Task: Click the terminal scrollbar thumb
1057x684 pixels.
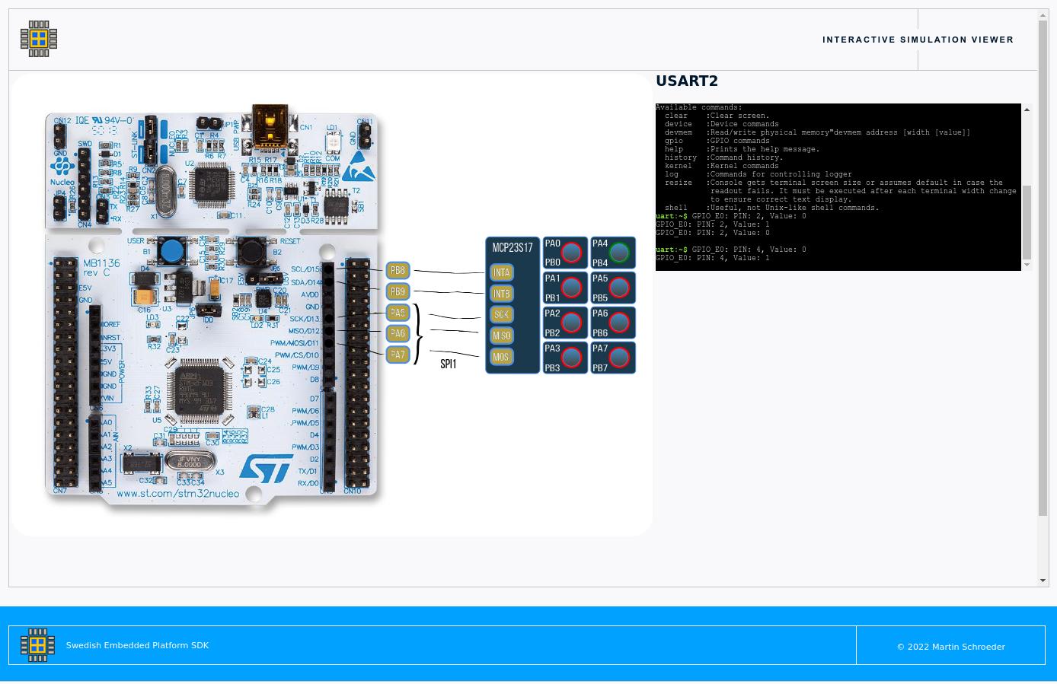Action: pos(1027,222)
